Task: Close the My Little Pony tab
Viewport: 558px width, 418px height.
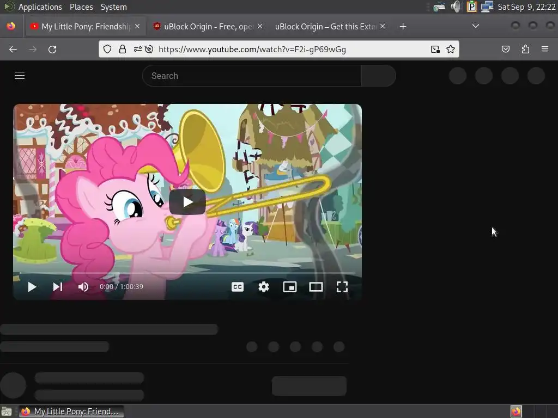Action: (x=137, y=26)
